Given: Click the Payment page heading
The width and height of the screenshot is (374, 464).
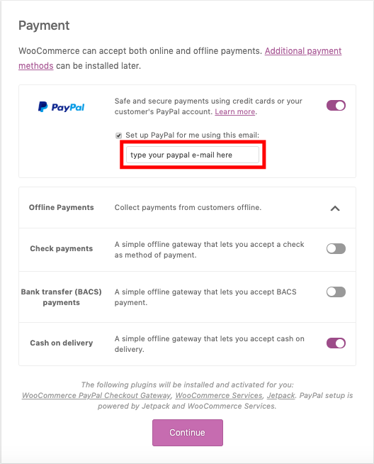Looking at the screenshot, I should tap(44, 26).
